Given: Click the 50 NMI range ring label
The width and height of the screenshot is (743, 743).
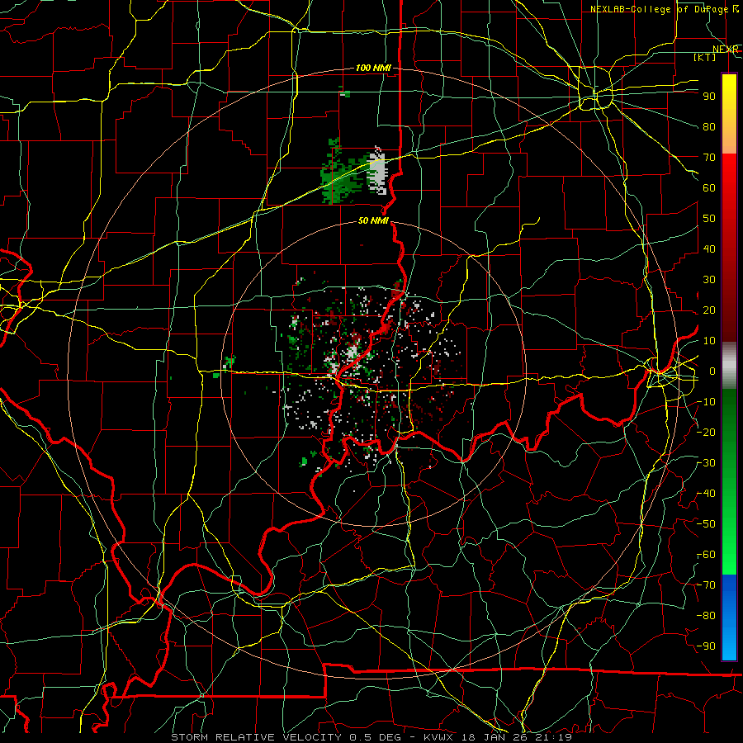Looking at the screenshot, I should 373,220.
